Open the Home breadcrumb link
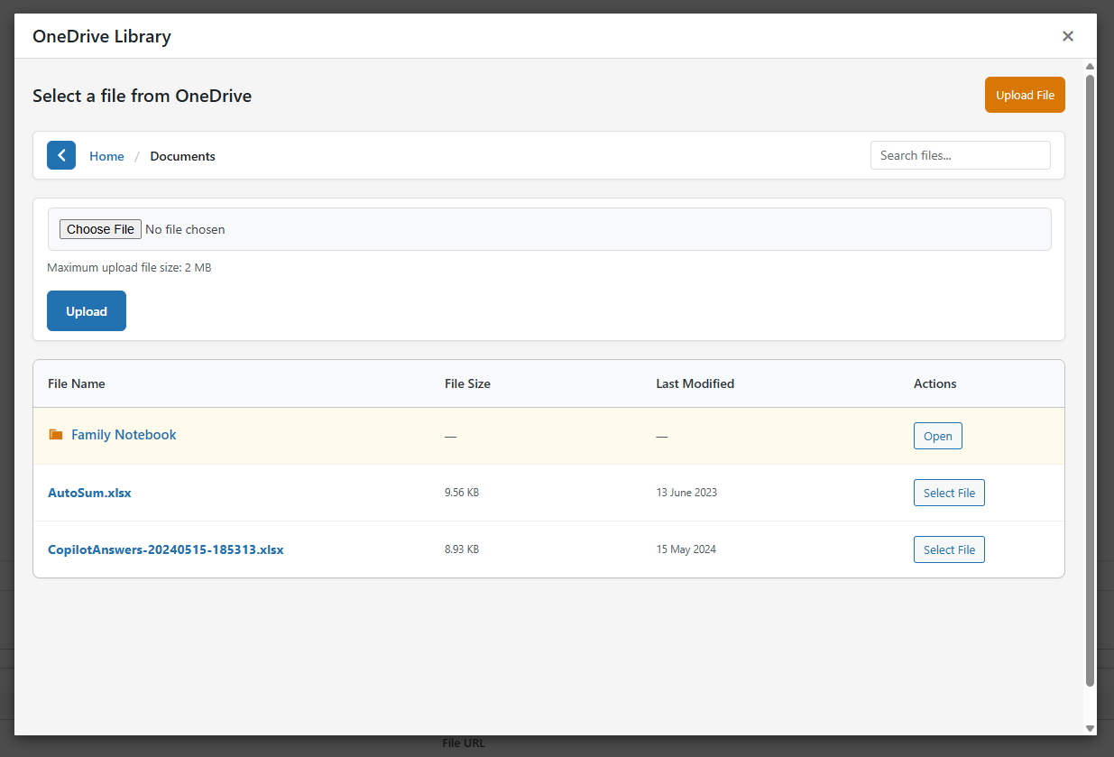1114x757 pixels. point(106,155)
